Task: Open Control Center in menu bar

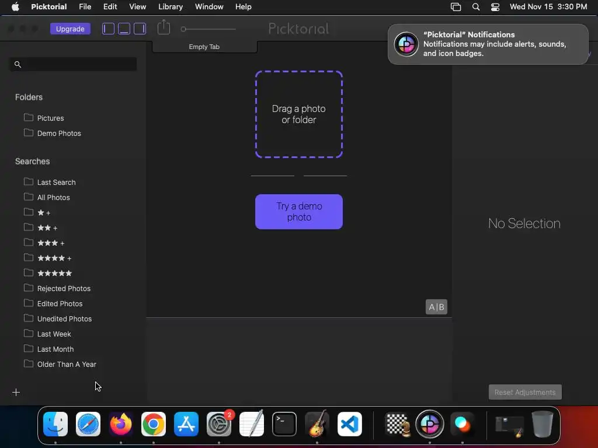Action: pos(495,7)
